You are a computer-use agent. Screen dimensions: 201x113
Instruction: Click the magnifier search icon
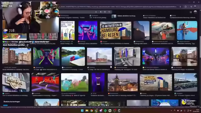click(109, 12)
